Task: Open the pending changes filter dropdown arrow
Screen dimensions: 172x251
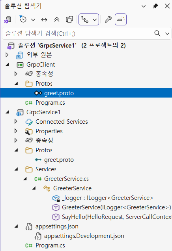Action: [33, 20]
